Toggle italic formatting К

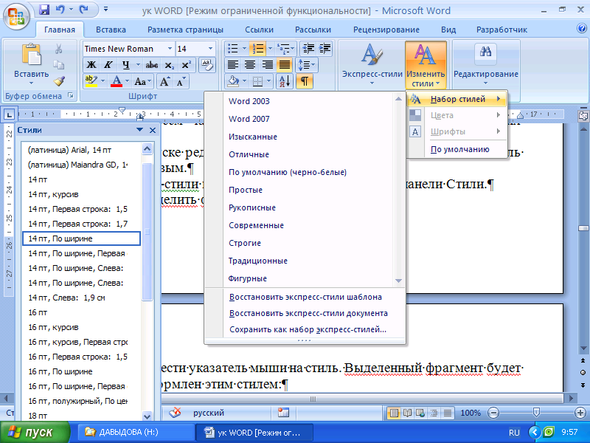108,65
